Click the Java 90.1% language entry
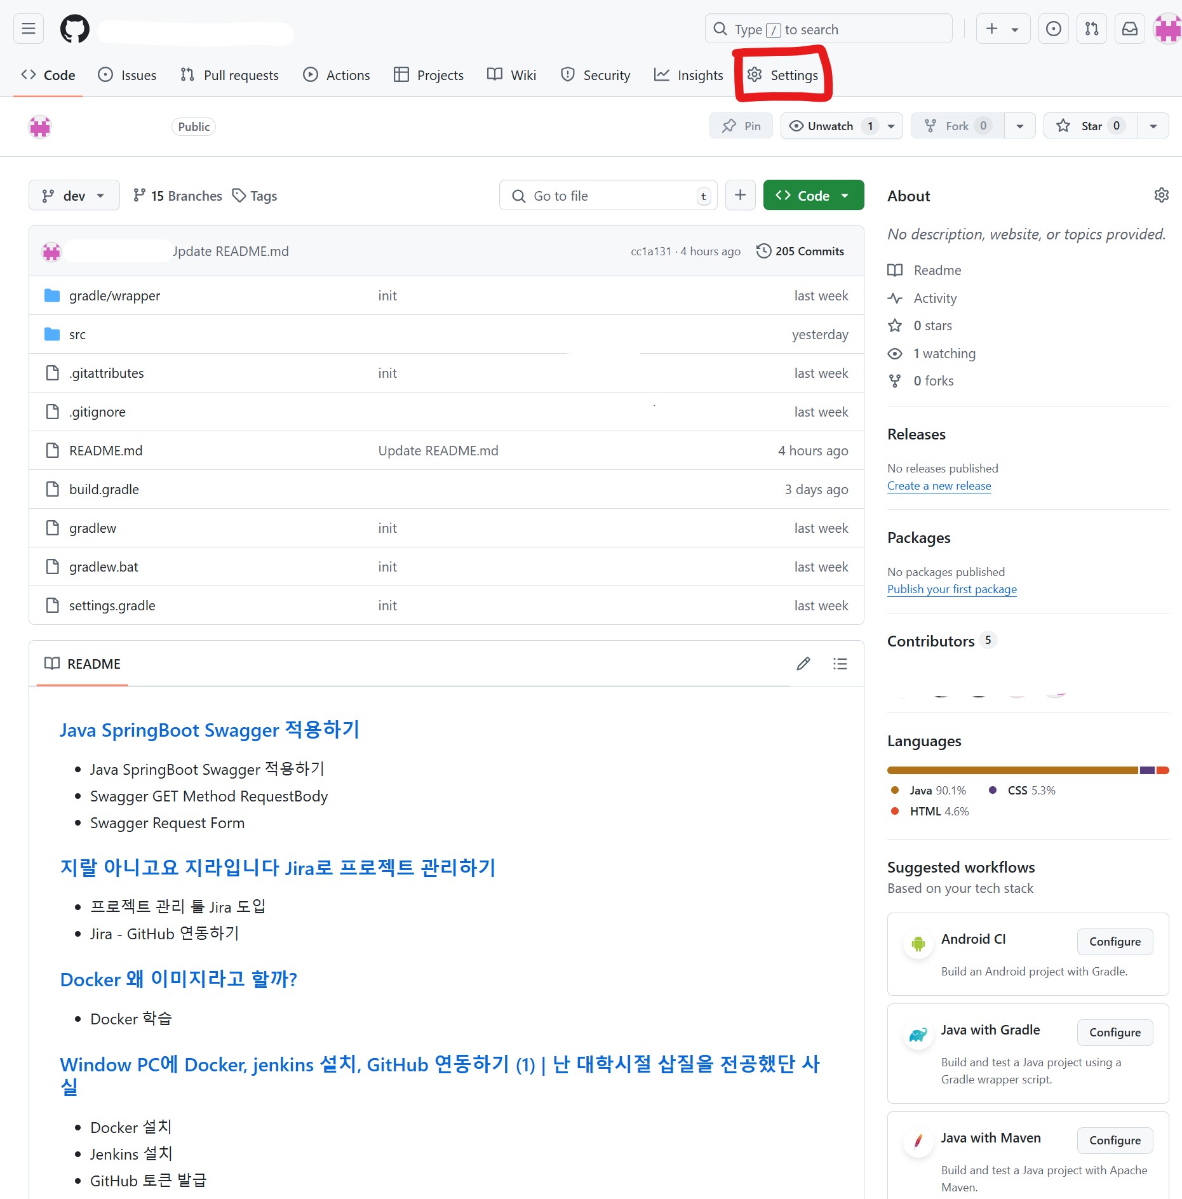1182x1199 pixels. tap(929, 790)
